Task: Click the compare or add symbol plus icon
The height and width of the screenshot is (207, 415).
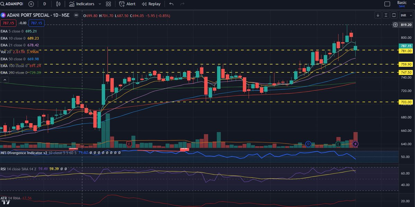Action: coord(31,4)
